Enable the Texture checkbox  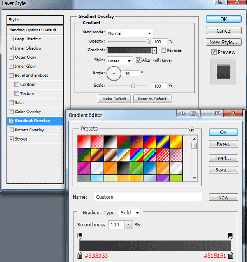16,93
